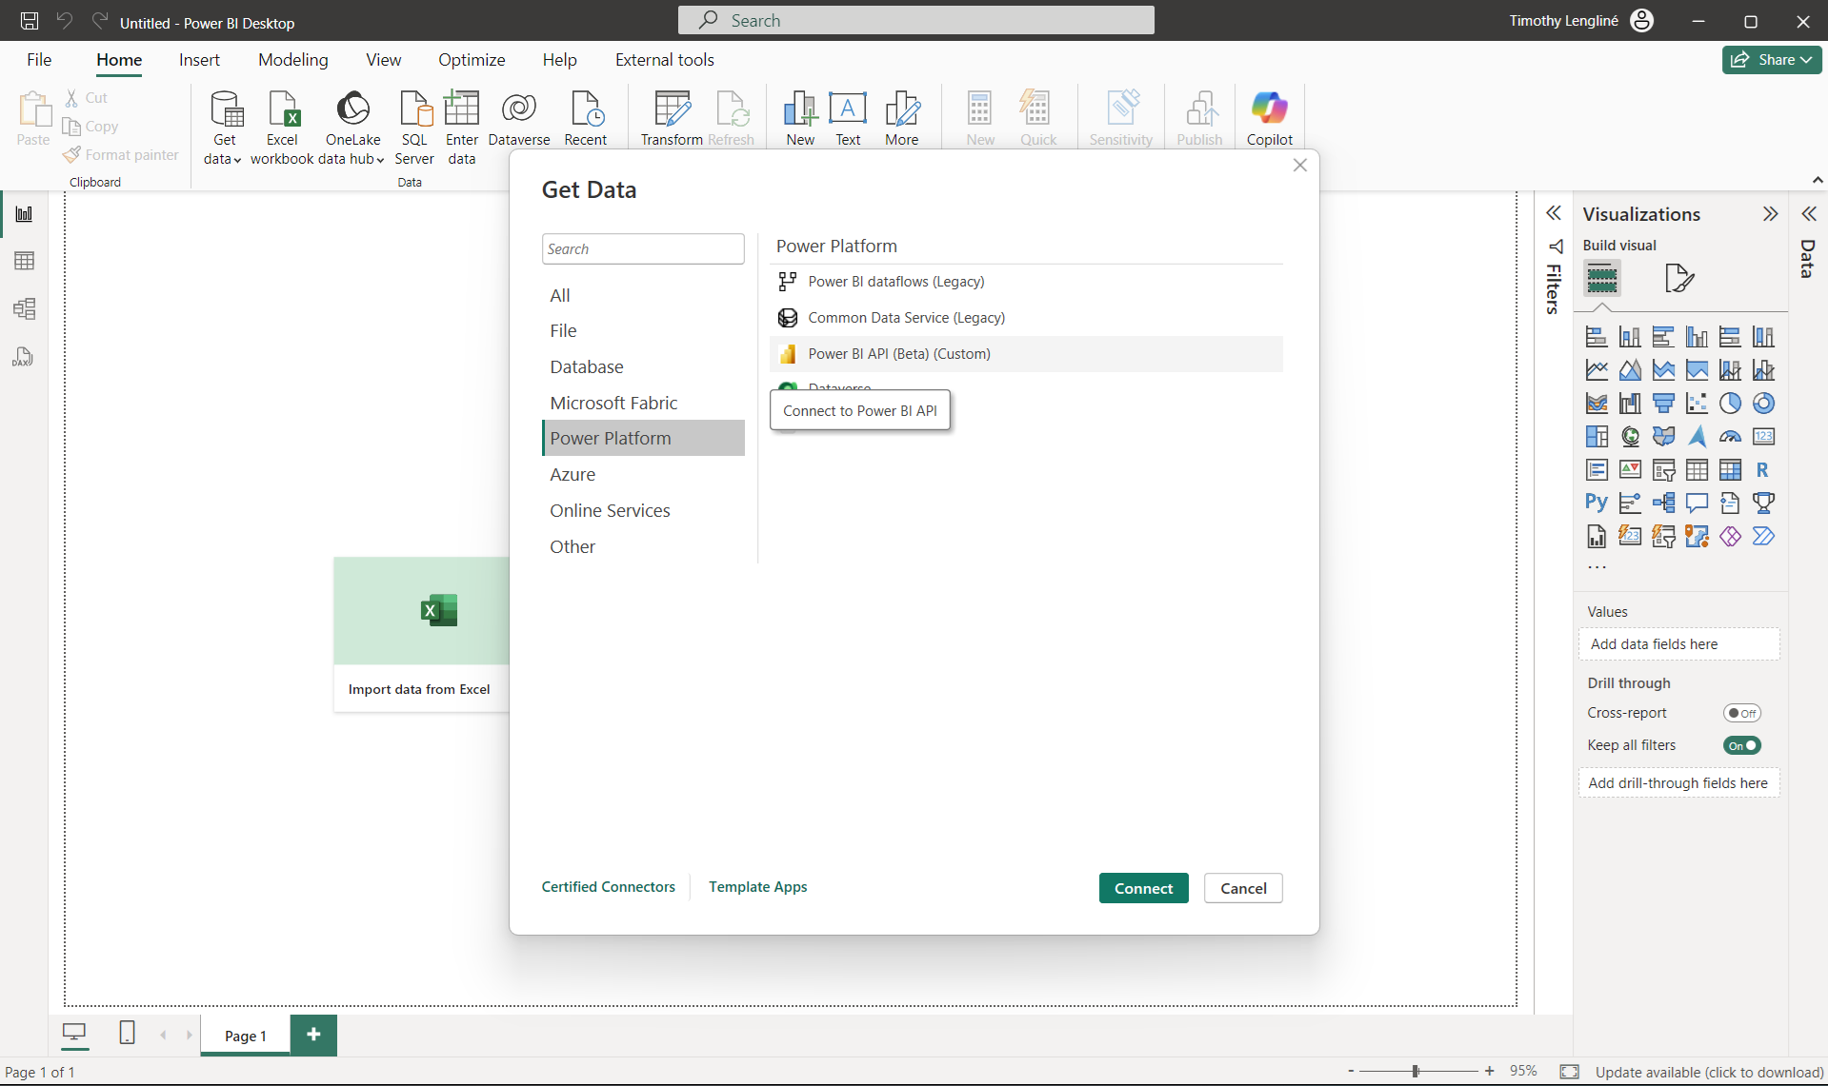
Task: Close the Get Data dialog
Action: 1299,166
